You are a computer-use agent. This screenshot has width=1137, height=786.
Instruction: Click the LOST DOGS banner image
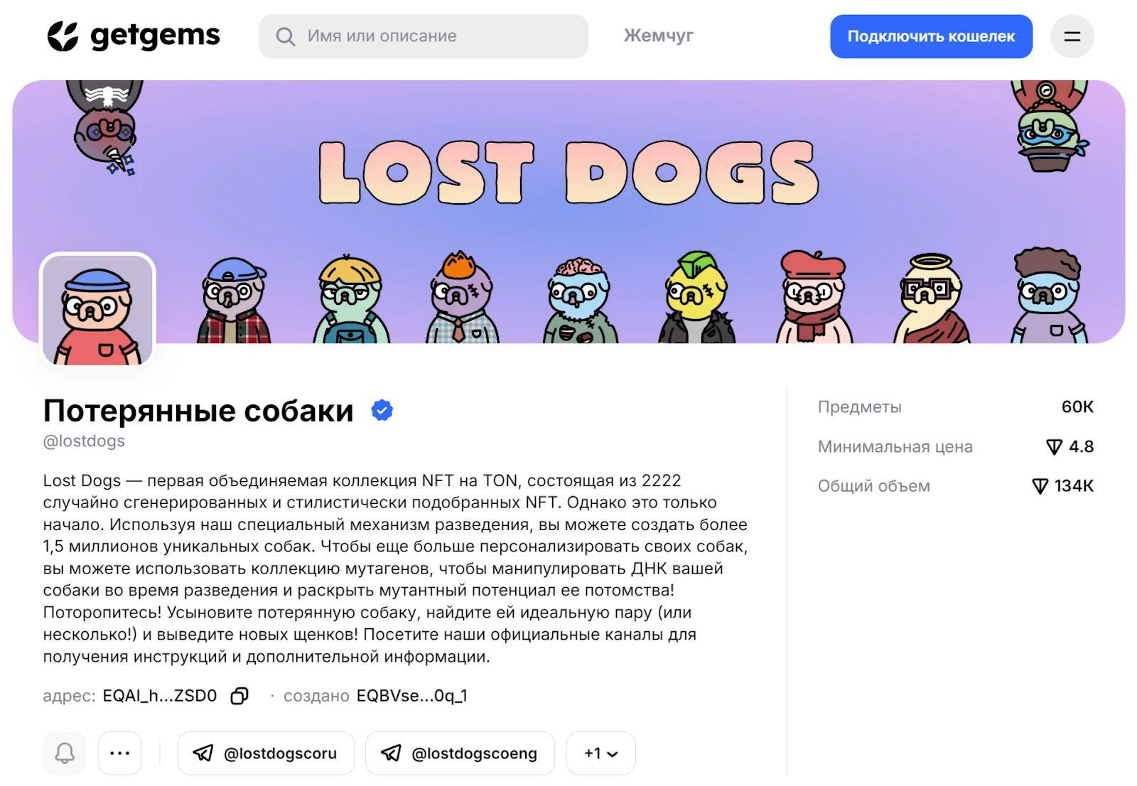[568, 212]
